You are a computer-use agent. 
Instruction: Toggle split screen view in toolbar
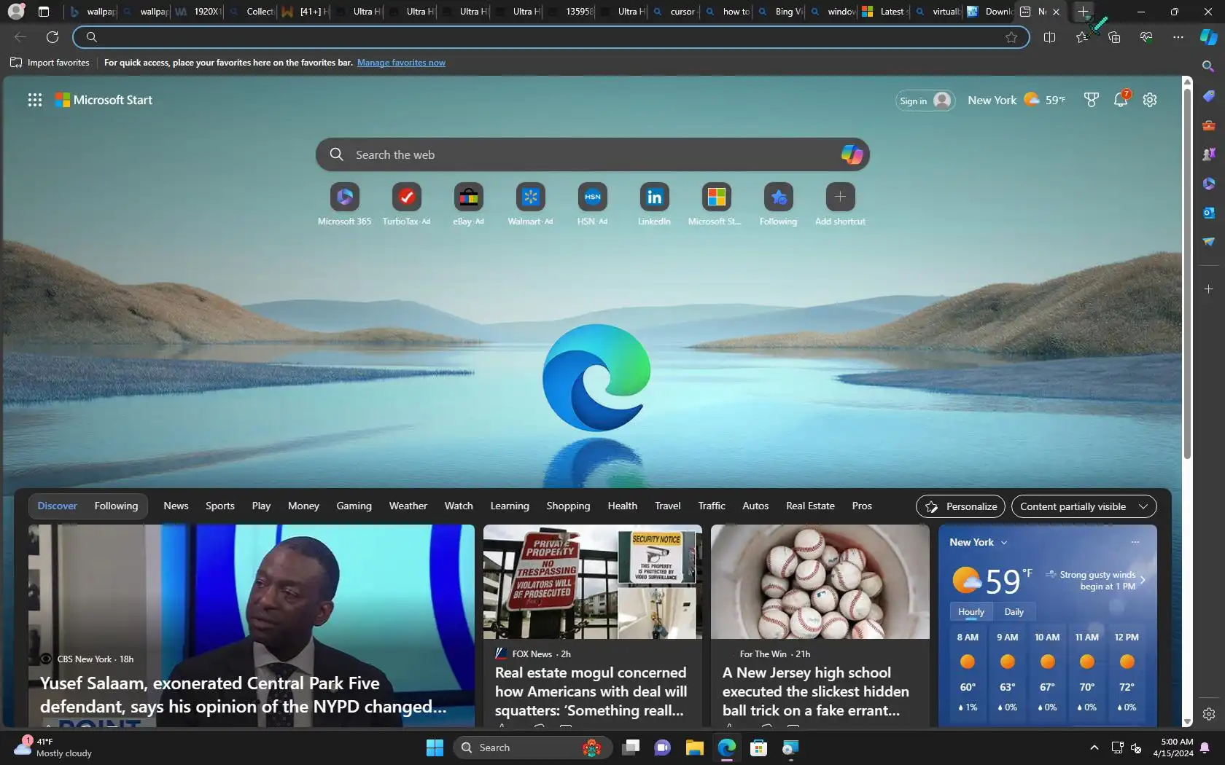point(1049,37)
